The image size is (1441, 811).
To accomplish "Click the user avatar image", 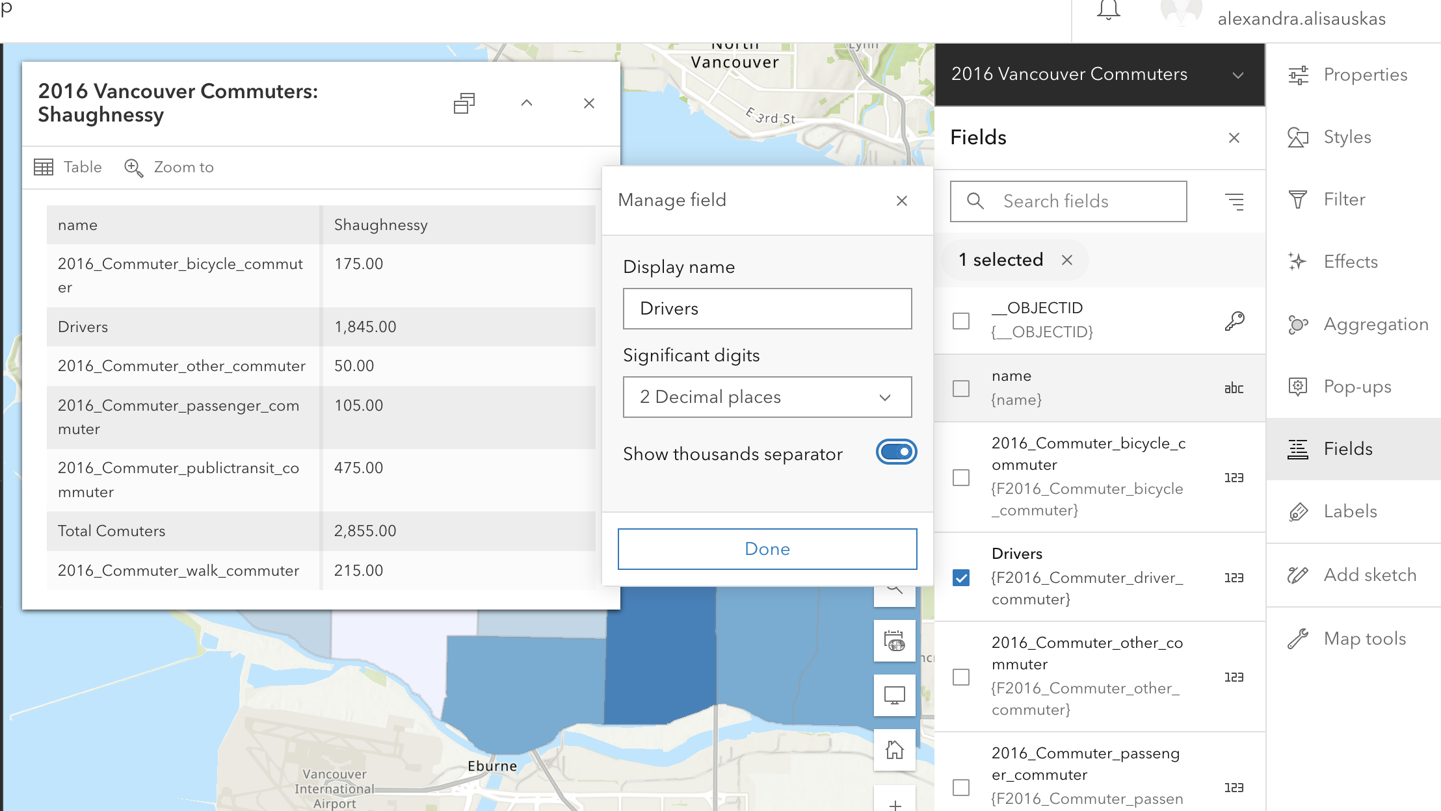I will click(1181, 13).
